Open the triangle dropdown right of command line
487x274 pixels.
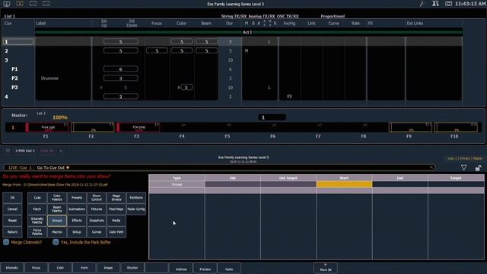click(463, 167)
